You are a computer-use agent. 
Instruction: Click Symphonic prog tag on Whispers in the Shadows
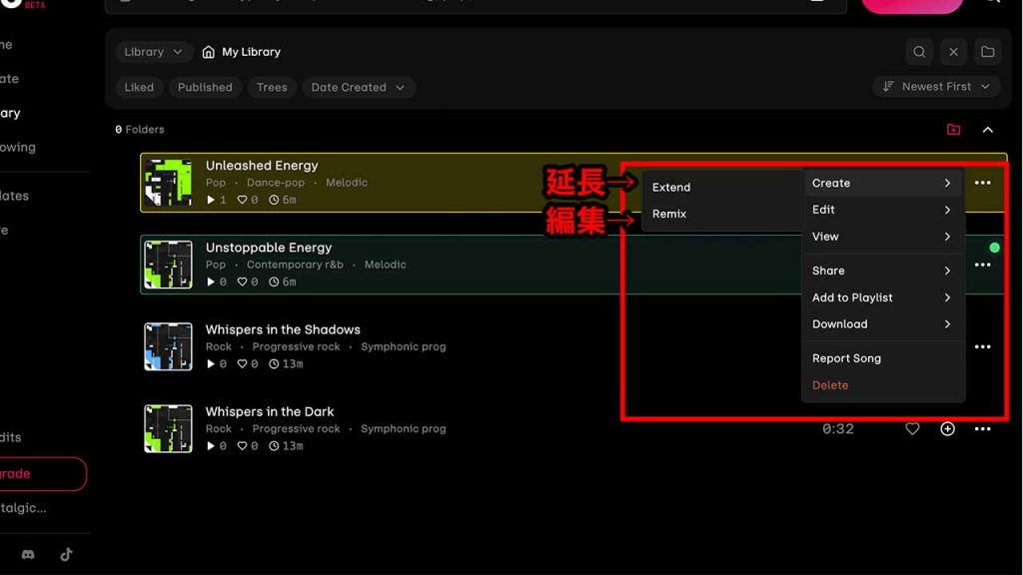coord(404,346)
